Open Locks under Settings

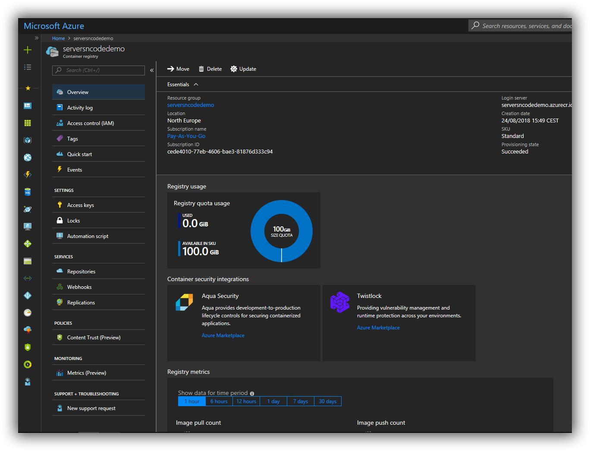pyautogui.click(x=98, y=220)
